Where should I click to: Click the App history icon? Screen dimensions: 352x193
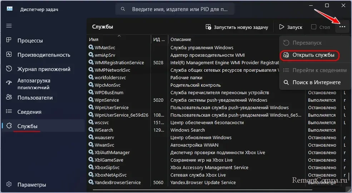pos(9,69)
